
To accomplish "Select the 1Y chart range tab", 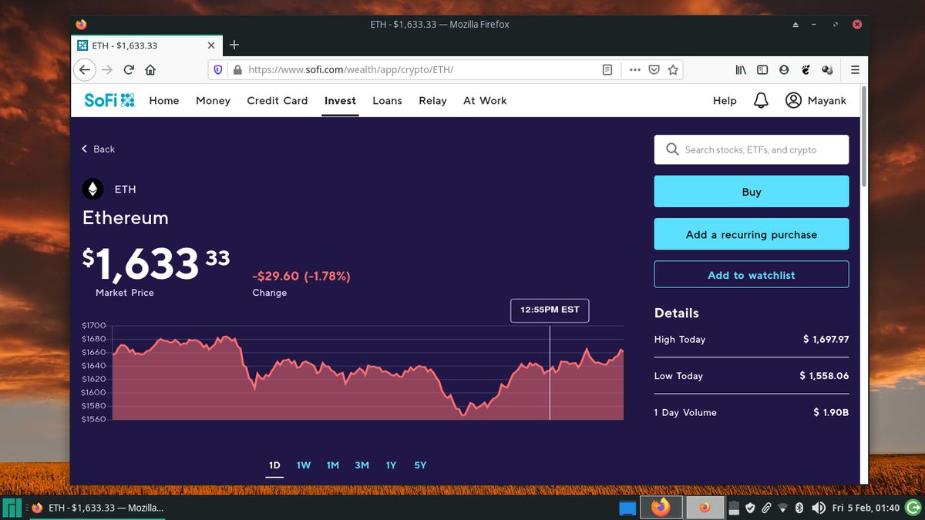I will pos(391,465).
